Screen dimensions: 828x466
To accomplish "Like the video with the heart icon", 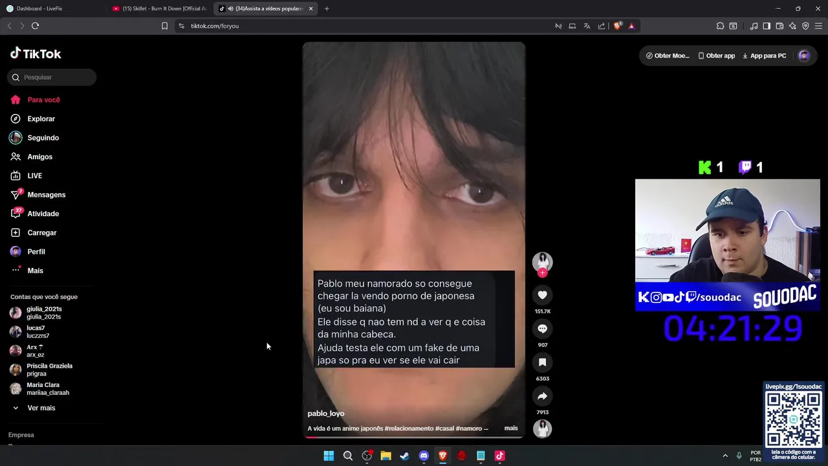I will pos(542,295).
